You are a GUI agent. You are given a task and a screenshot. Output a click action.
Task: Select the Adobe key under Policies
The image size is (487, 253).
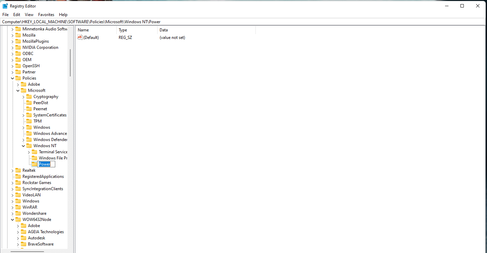34,84
